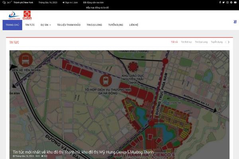Screen dimensions: 239x159
Task: Select the Tin Đại Long filter tab
Action: (x=201, y=42)
